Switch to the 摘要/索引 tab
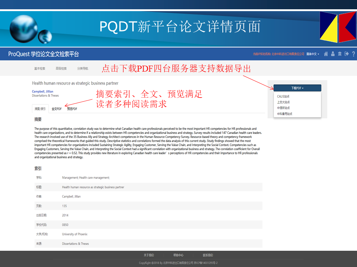Viewport: 357px width, 267px height. [40, 109]
